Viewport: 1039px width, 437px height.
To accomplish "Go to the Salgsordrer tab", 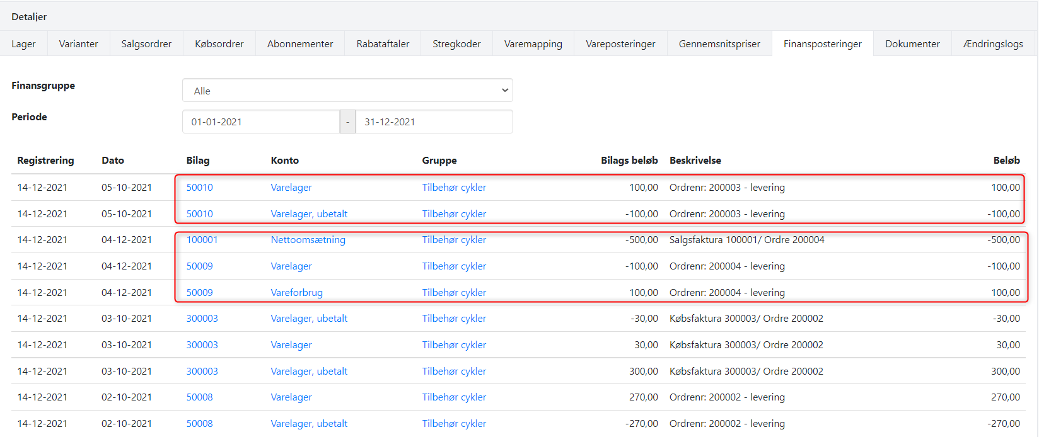I will coord(146,44).
